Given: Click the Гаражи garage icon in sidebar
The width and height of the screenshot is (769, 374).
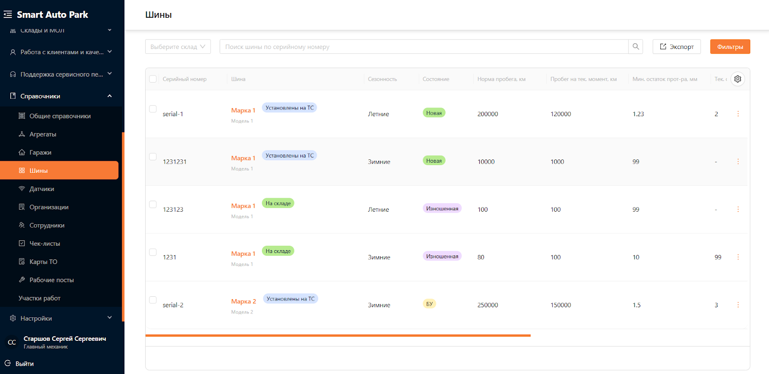Looking at the screenshot, I should 22,152.
